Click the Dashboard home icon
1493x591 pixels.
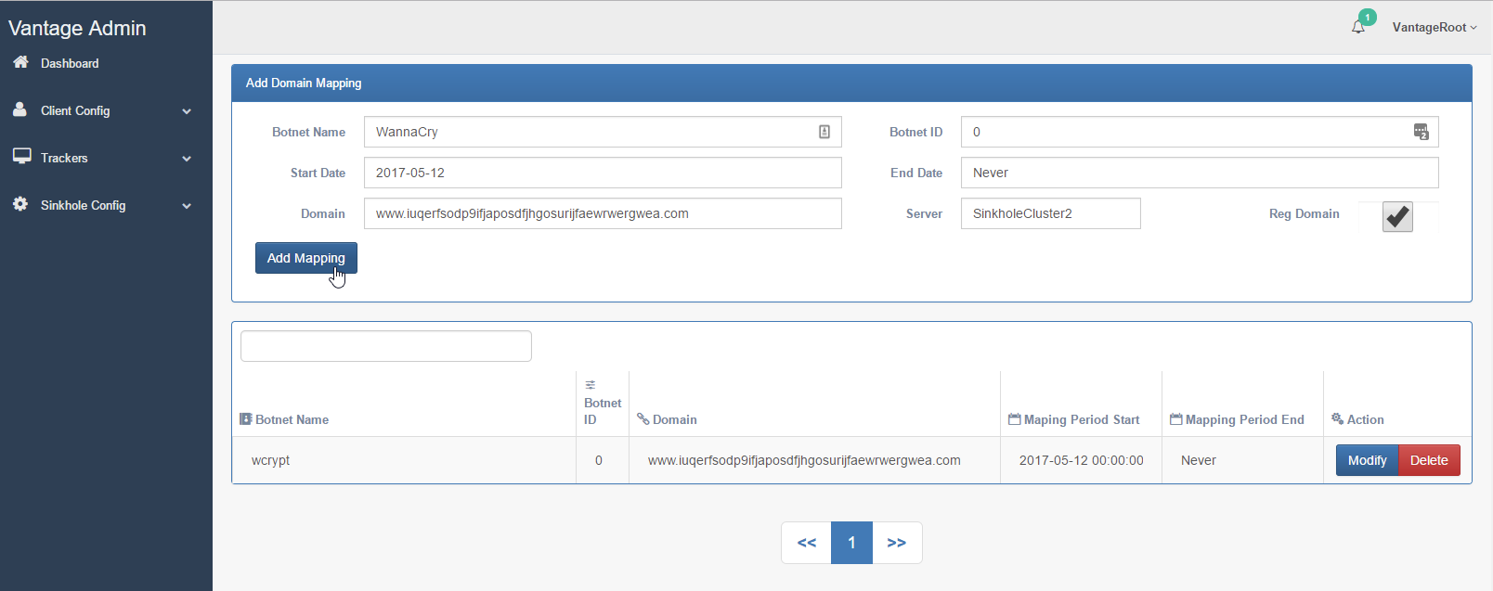coord(20,62)
